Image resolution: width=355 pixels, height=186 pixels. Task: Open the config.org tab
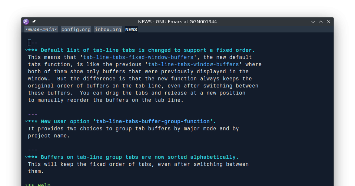point(76,29)
